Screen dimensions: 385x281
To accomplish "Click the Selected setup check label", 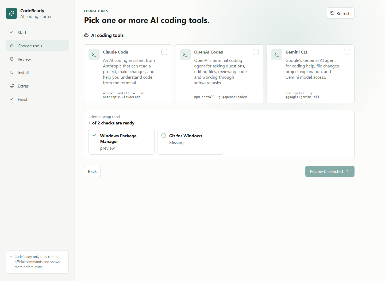I will coord(105,117).
